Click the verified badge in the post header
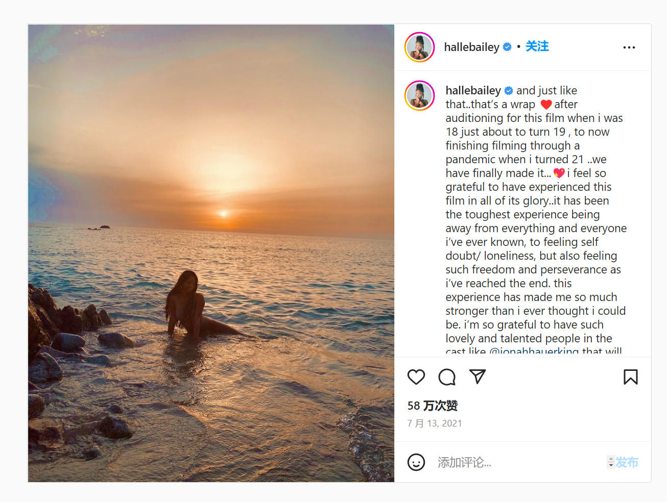Viewport: 667px width, 502px height. (x=507, y=47)
